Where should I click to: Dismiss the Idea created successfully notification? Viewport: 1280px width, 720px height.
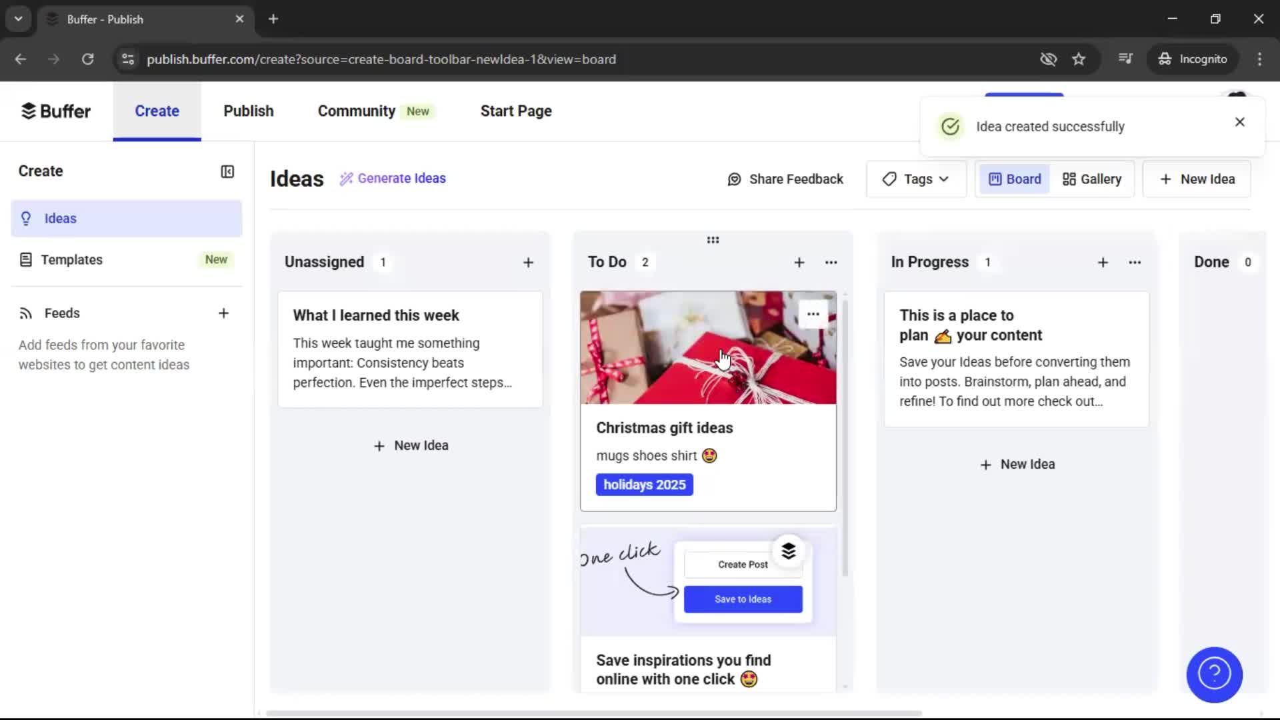(1239, 122)
